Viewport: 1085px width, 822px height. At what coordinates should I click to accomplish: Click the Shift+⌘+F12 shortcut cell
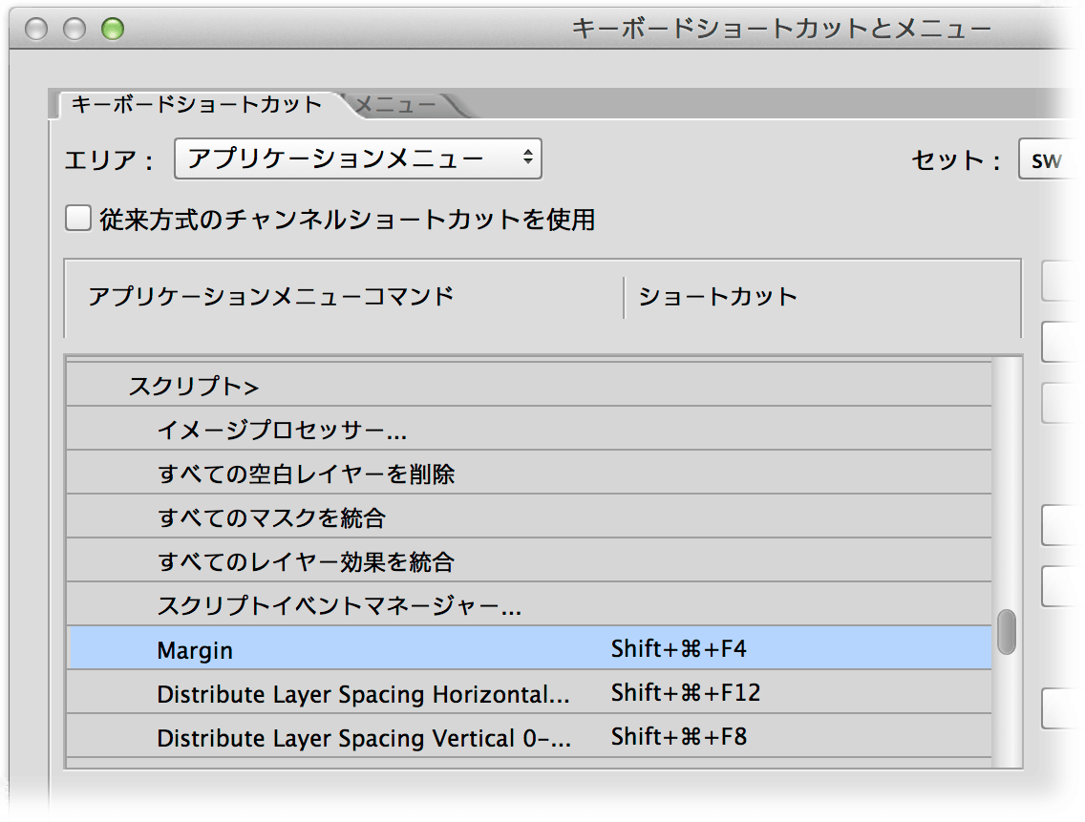(x=686, y=692)
